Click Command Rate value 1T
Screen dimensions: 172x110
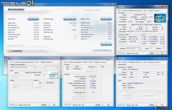coord(93,92)
